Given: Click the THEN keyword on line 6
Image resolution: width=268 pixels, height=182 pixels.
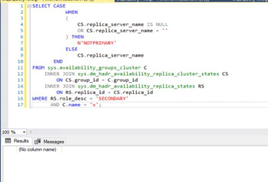Looking at the screenshot, I should click(x=78, y=37).
